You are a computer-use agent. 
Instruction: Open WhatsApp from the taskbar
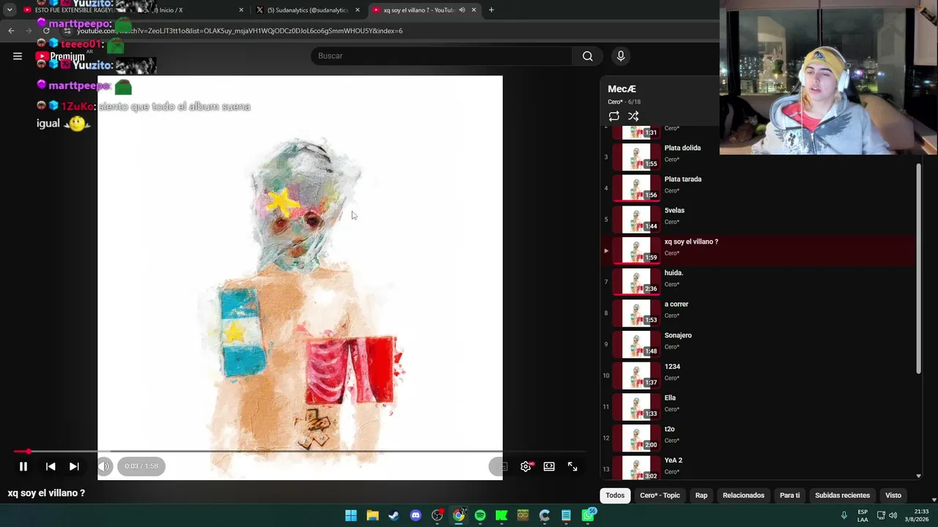point(588,515)
